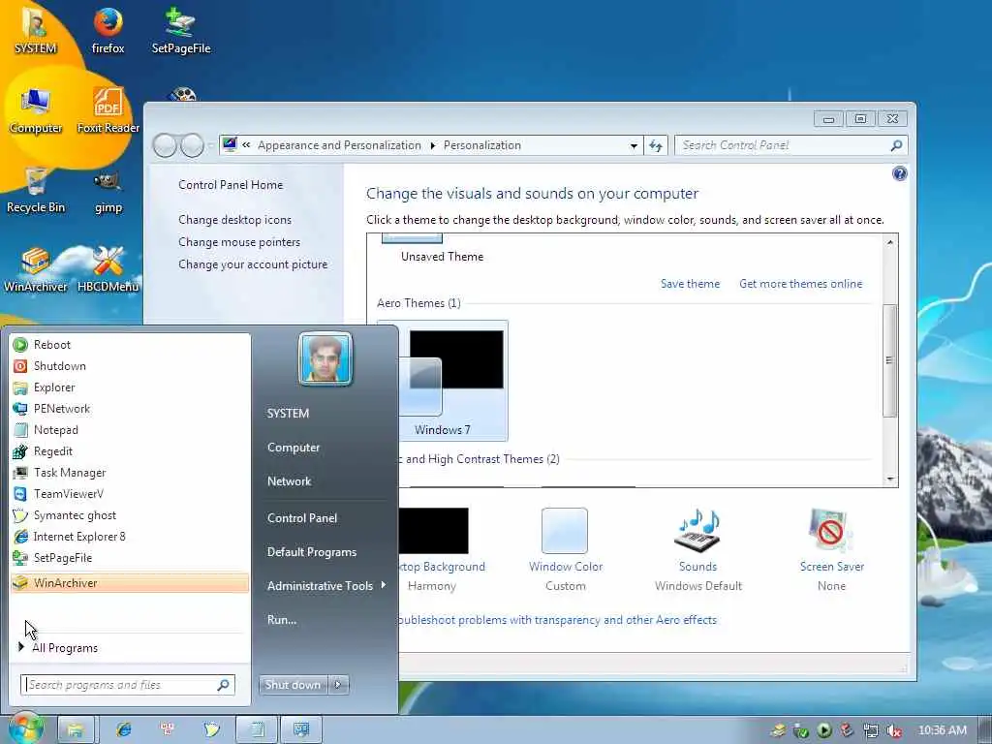Open the Computer desktop icon

35,110
